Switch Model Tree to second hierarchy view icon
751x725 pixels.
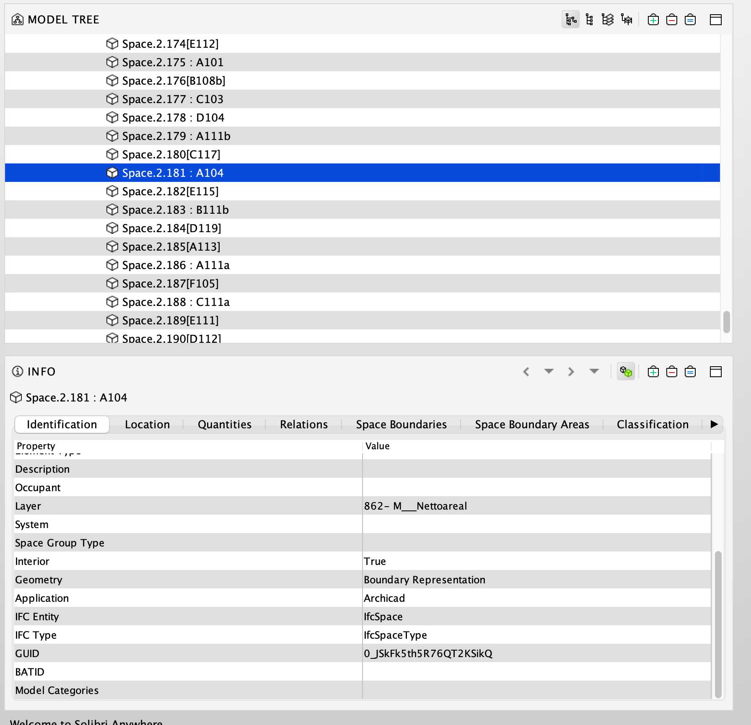click(x=589, y=20)
